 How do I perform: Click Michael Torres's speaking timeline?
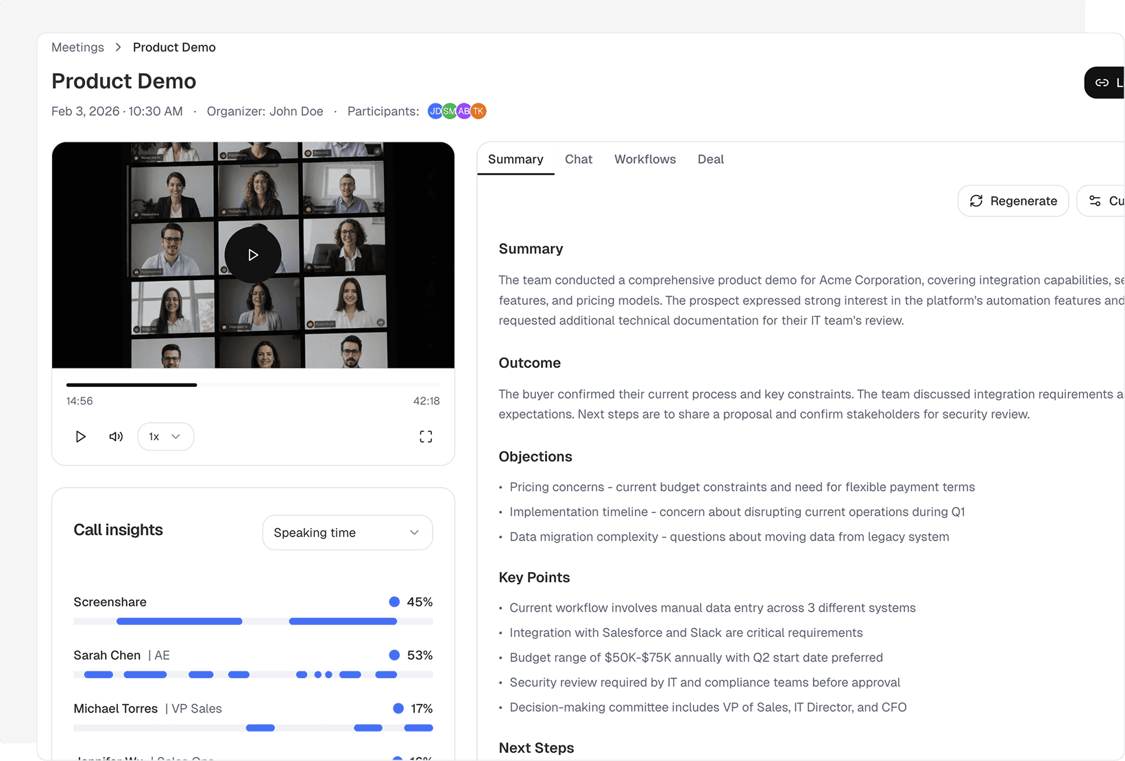253,728
